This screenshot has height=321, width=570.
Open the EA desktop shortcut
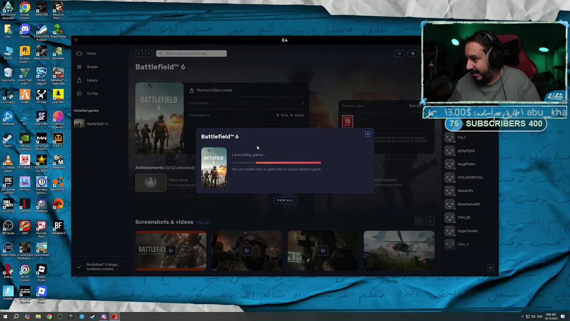tap(58, 206)
